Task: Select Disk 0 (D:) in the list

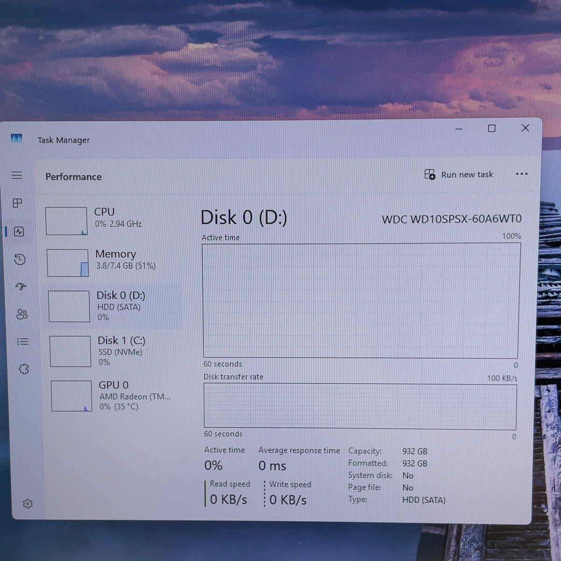Action: point(115,306)
